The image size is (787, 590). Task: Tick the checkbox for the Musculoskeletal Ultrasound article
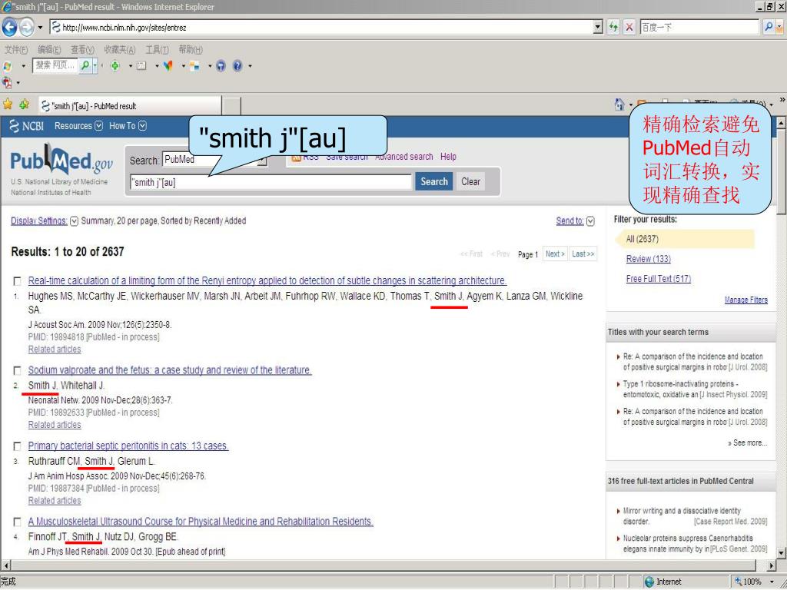point(17,522)
